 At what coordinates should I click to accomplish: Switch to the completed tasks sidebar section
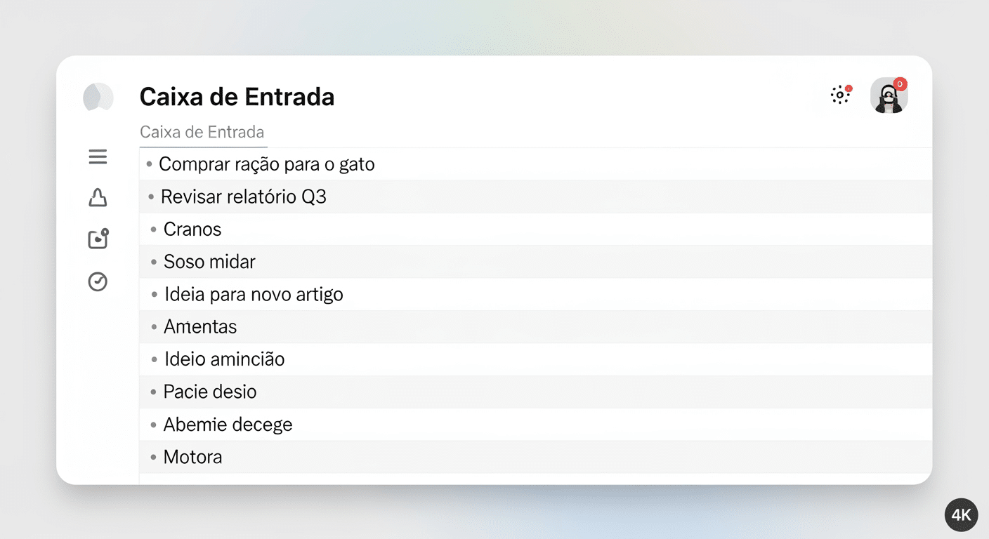pyautogui.click(x=98, y=281)
